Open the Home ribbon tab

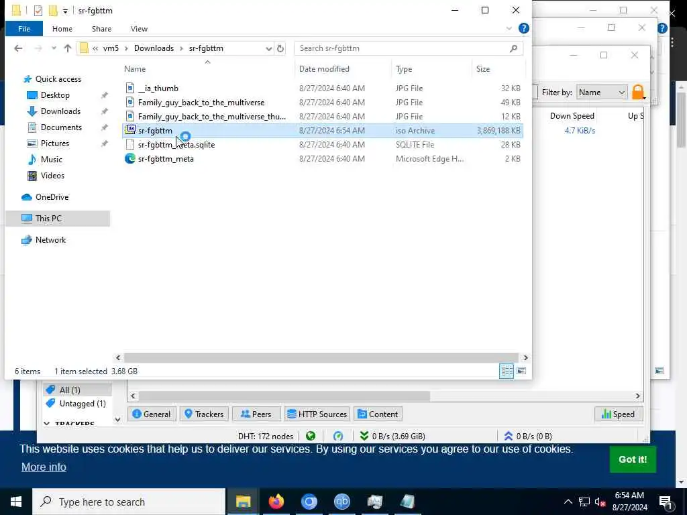[62, 29]
